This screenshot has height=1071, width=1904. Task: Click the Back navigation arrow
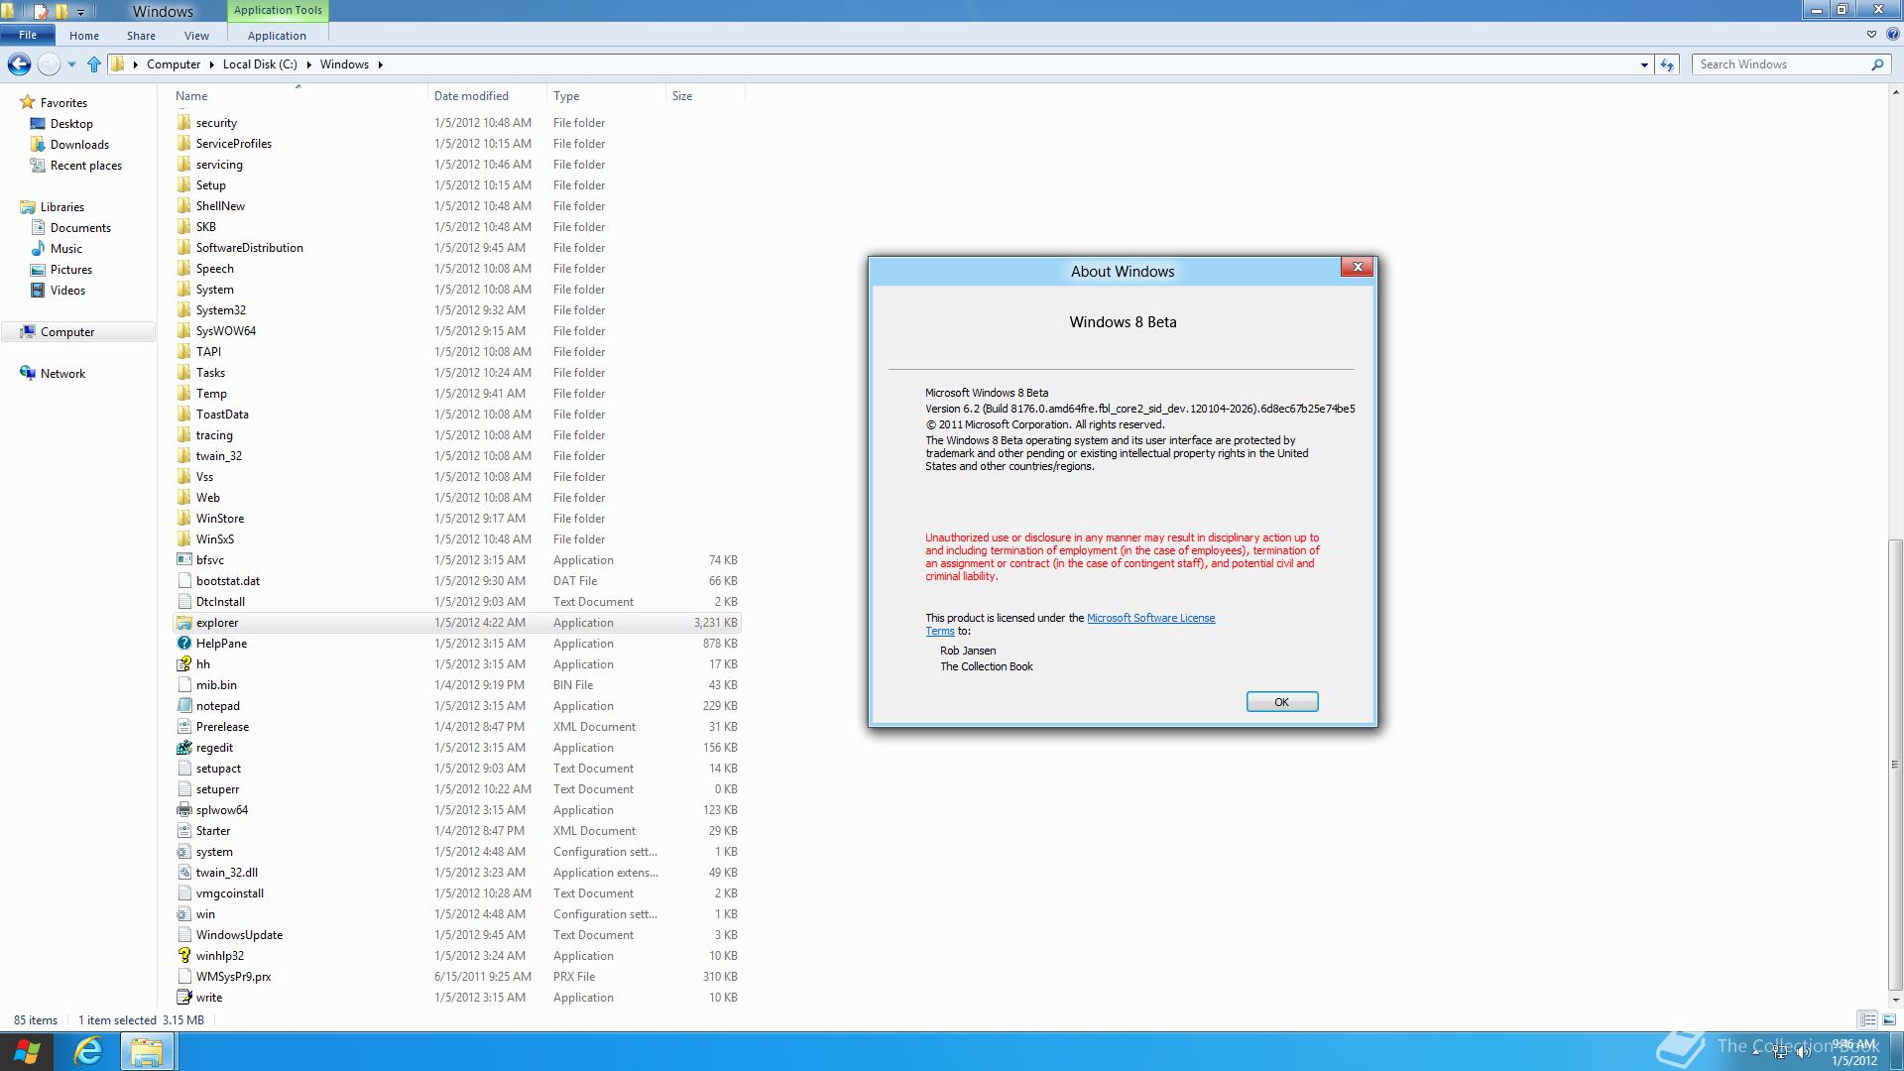pos(19,64)
